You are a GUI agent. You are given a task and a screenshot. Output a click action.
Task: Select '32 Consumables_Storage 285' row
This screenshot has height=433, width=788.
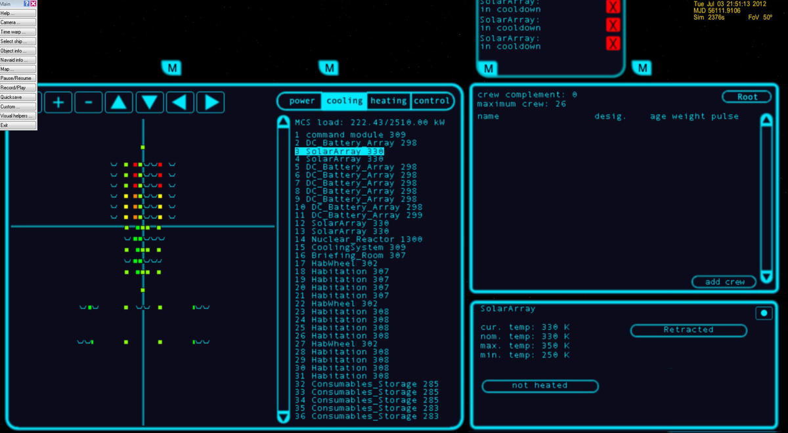(x=367, y=384)
